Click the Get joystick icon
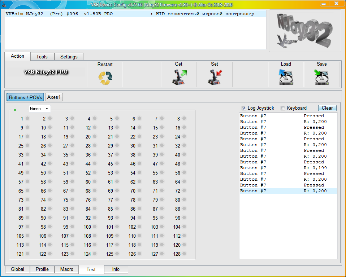Viewport: 346px width, 277px height. [179, 77]
